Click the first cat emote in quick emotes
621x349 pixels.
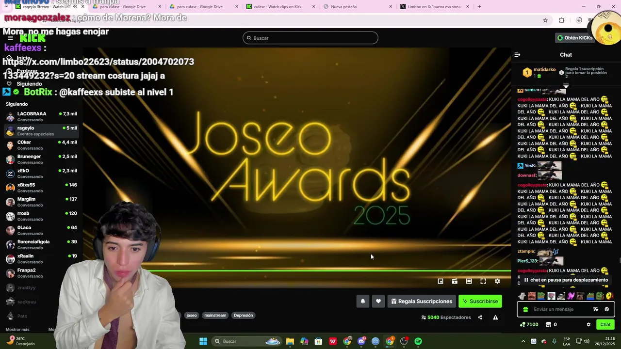[x=522, y=296]
